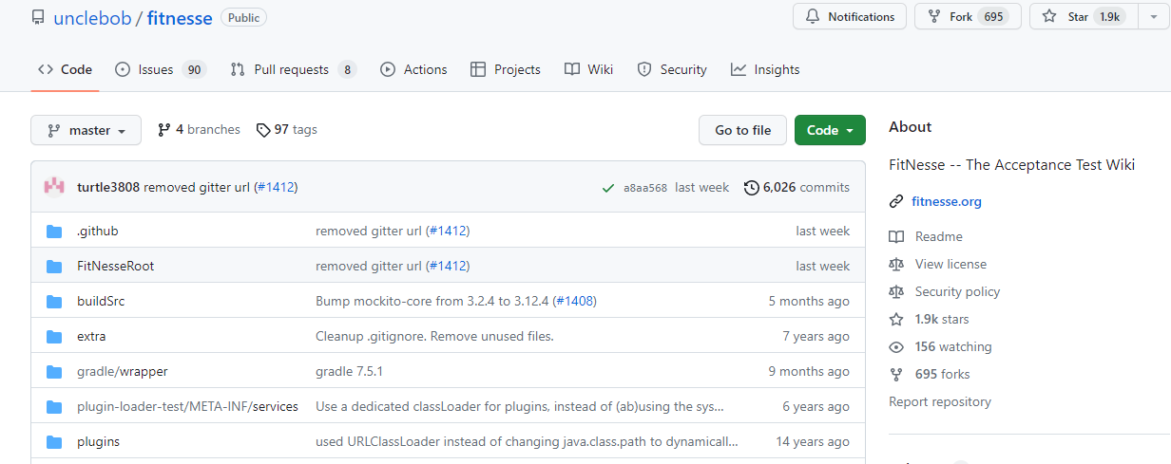This screenshot has width=1171, height=464.
Task: Click the turtle3808 avatar thumbnail
Action: tap(54, 187)
